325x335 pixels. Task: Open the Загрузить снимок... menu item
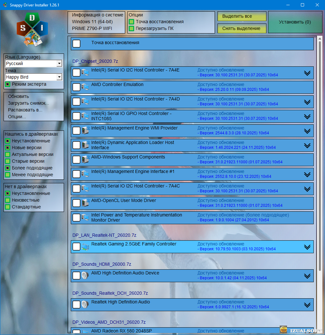tap(28, 103)
